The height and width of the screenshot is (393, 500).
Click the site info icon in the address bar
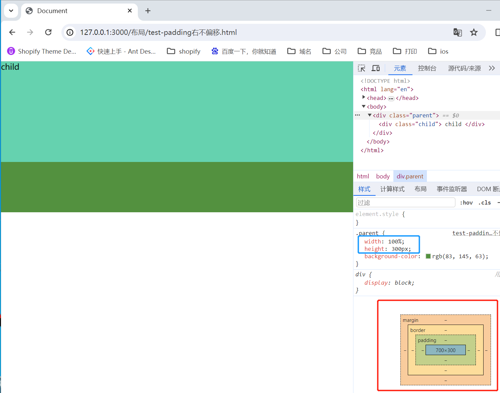coord(69,32)
